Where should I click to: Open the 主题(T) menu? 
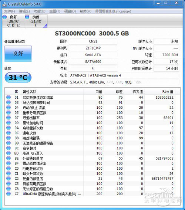[55, 11]
